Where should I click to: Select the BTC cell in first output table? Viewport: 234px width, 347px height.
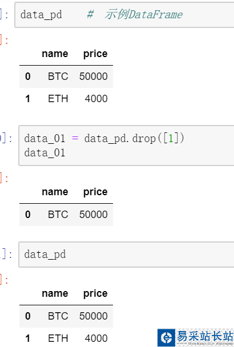[58, 76]
